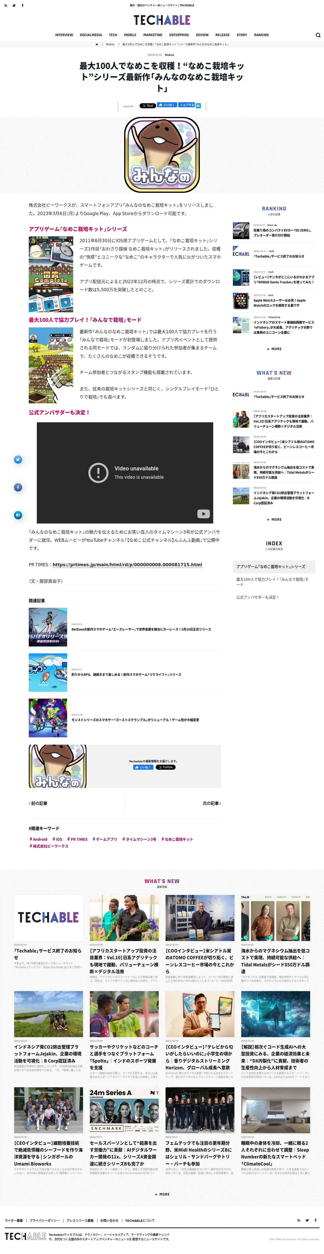This screenshot has height=1254, width=324.
Task: Click + MORE under sidebar WHAT'S NEW
Action: (x=274, y=519)
